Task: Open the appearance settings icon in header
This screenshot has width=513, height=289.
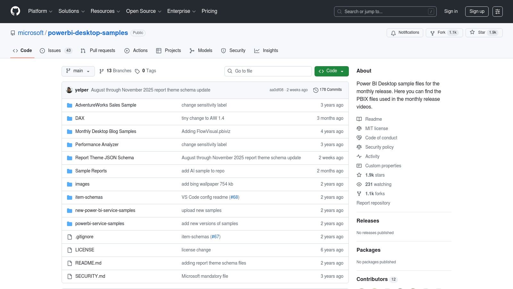Action: pos(497,12)
